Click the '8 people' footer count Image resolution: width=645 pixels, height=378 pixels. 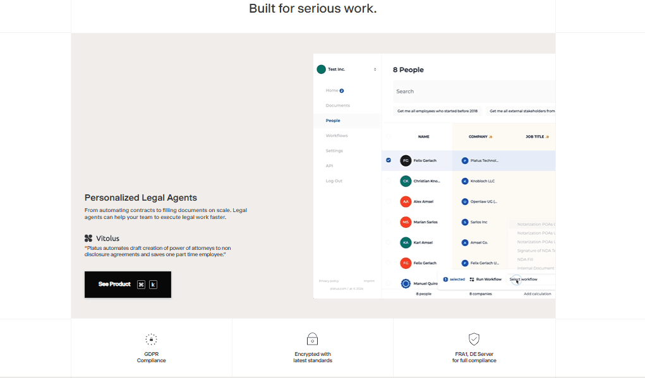[423, 294]
